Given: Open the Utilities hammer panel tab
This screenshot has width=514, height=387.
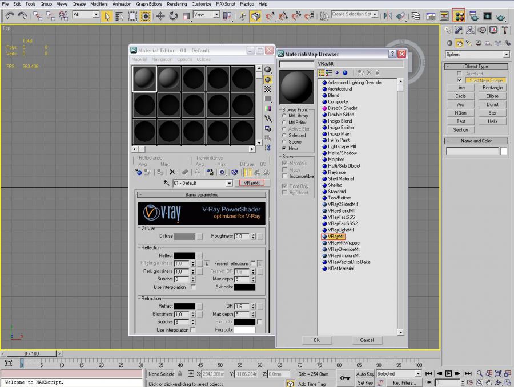Looking at the screenshot, I should (505, 30).
